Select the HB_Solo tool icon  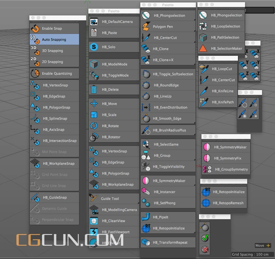[94, 47]
